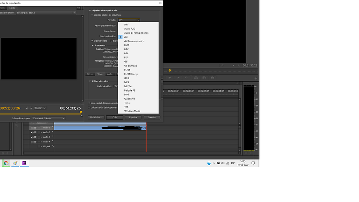Click the play button in program monitor
Image resolution: width=359 pixels, height=202 pixels.
(170, 78)
